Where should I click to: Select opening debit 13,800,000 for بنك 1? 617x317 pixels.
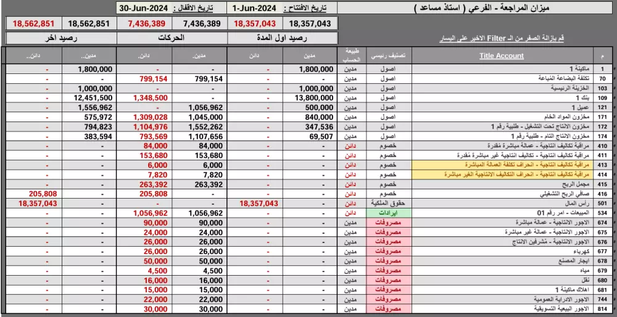310,98
